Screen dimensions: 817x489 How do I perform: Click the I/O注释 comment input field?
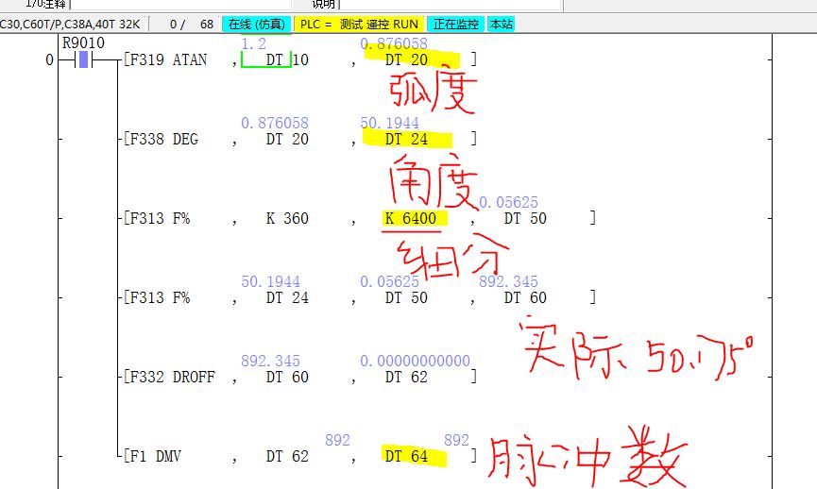pos(179,5)
